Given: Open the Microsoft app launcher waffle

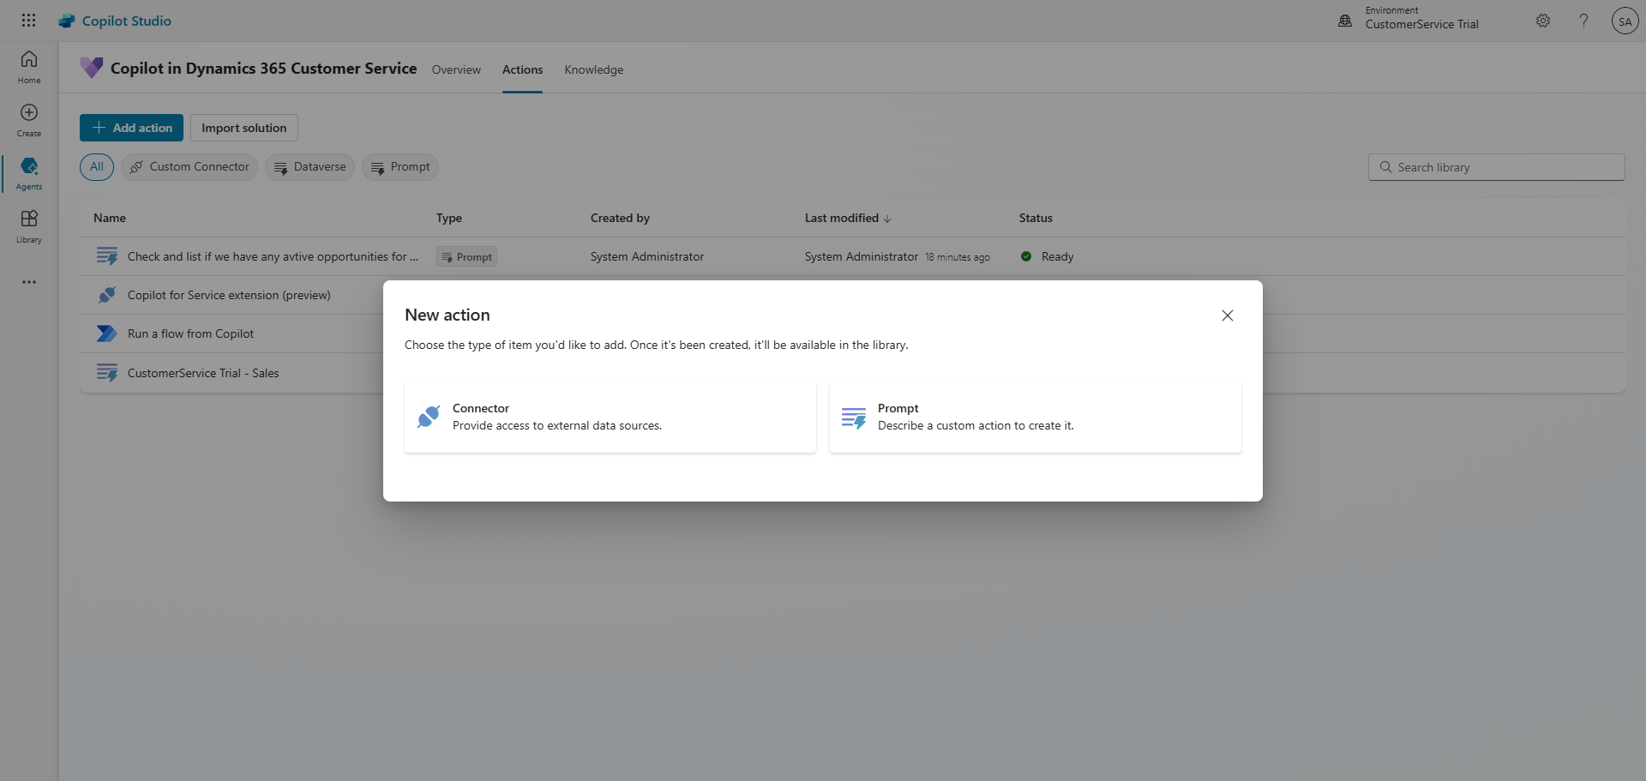Looking at the screenshot, I should pos(28,20).
